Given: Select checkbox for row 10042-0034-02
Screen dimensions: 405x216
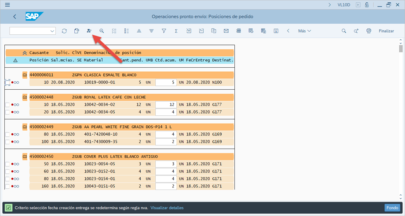Looking at the screenshot, I should point(7,105).
